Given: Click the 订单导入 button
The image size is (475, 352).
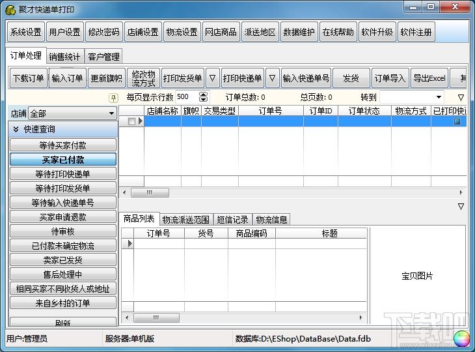Looking at the screenshot, I should coord(390,78).
